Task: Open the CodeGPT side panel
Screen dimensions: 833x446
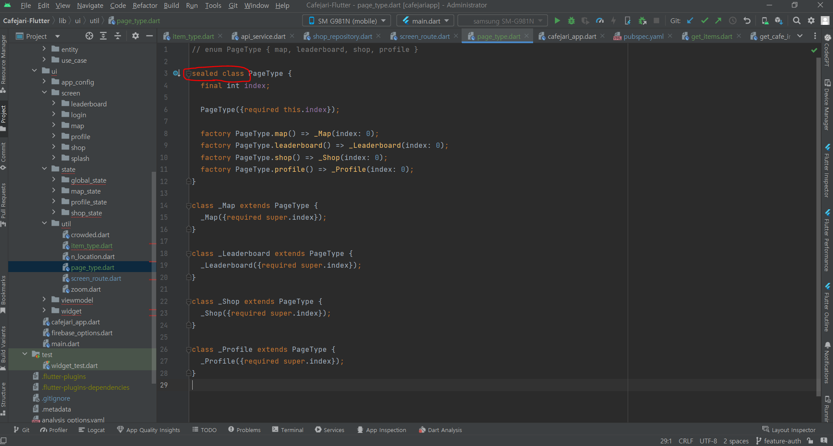Action: point(827,51)
